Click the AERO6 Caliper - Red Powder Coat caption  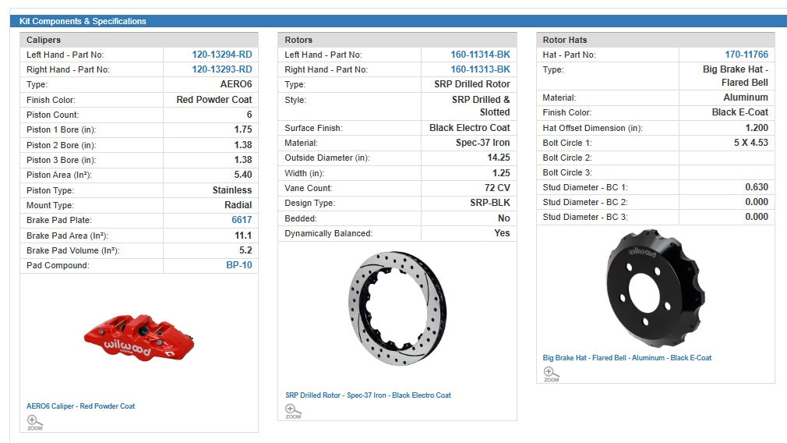tap(81, 406)
